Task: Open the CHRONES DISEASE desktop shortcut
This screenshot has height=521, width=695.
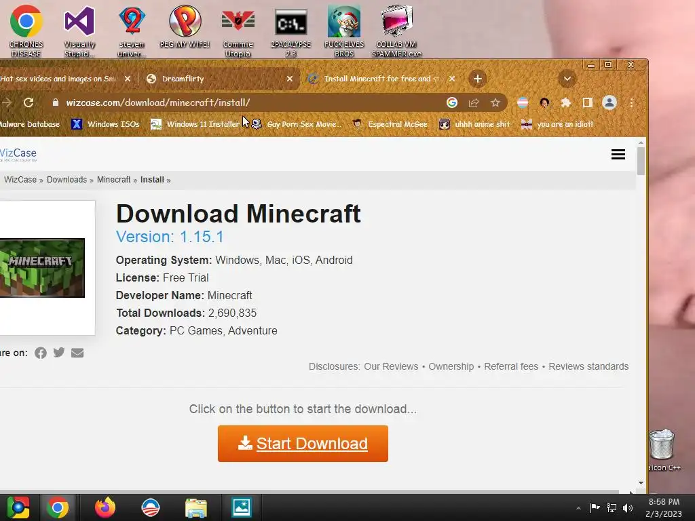Action: [26, 31]
